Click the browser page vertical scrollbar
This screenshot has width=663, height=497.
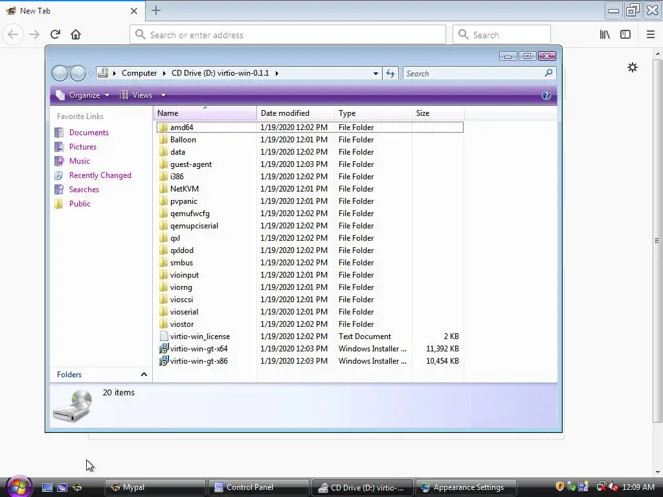[657, 241]
